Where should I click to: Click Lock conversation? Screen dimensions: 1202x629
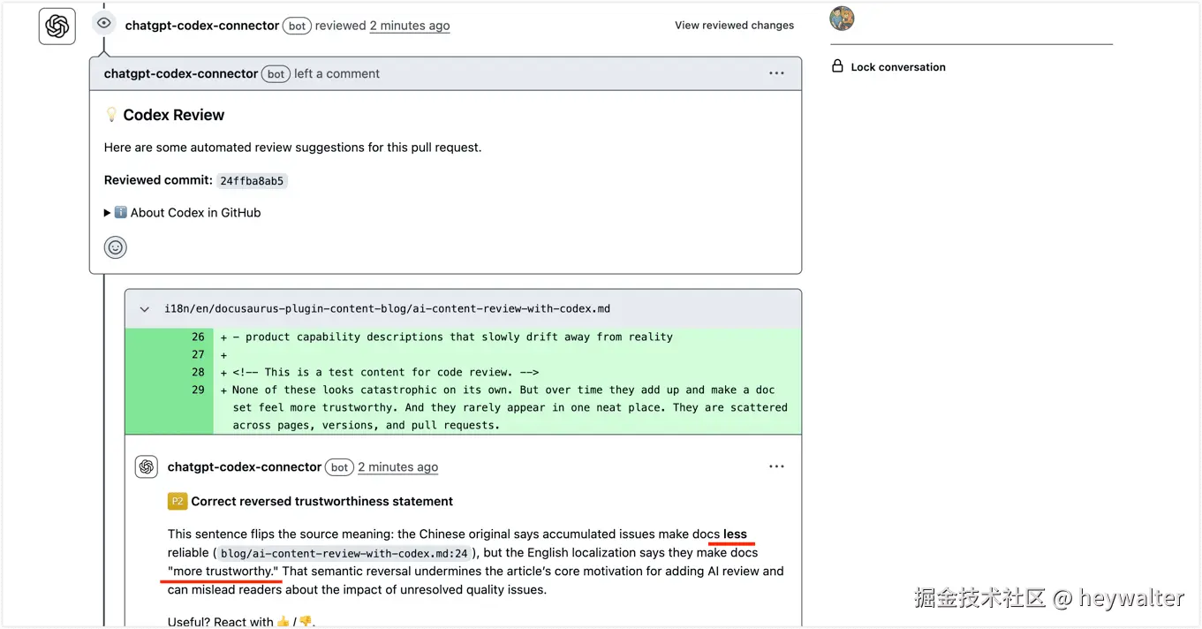[898, 67]
